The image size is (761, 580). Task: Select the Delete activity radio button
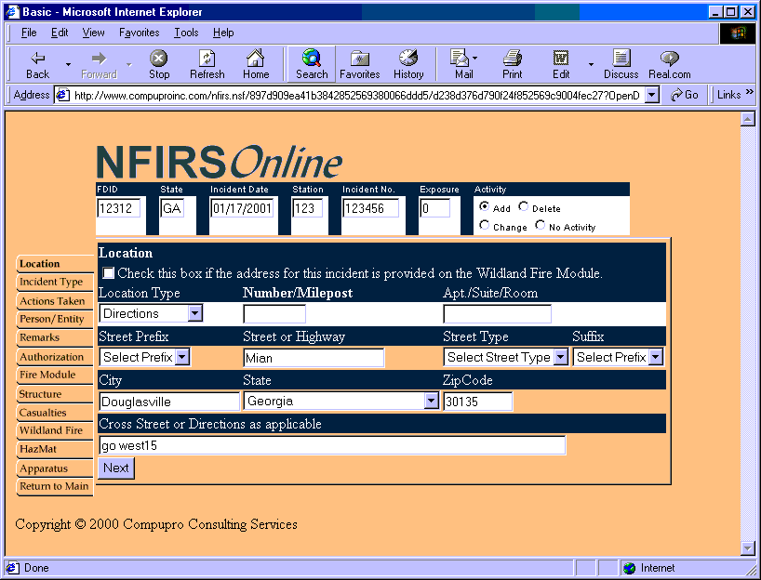[523, 206]
